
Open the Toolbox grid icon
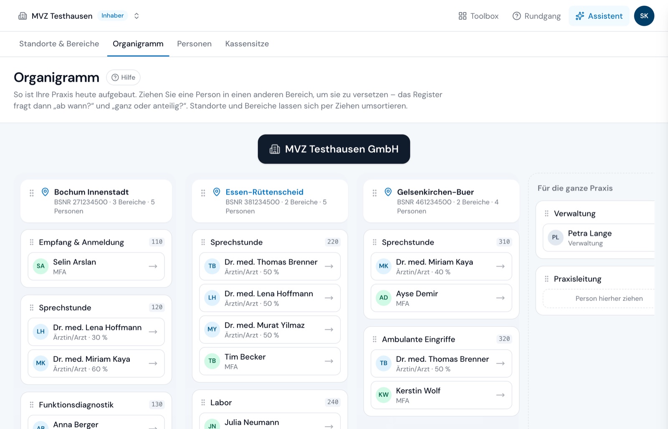tap(462, 16)
